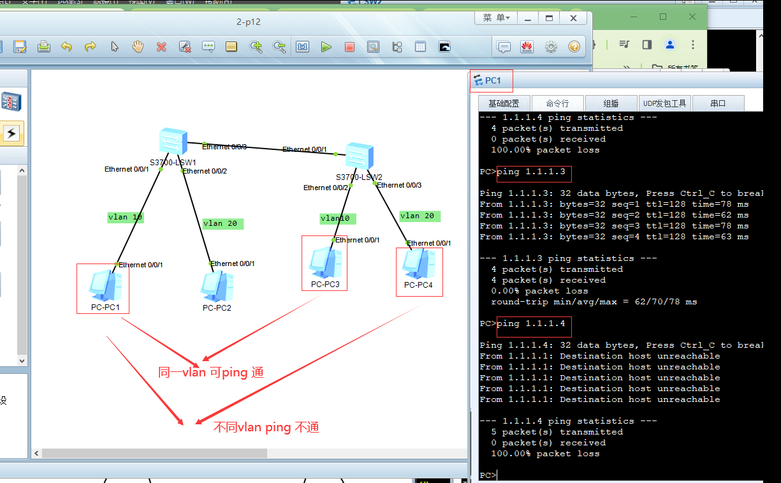This screenshot has height=483, width=781.
Task: Click the show all interfaces icon
Action: coord(397,47)
